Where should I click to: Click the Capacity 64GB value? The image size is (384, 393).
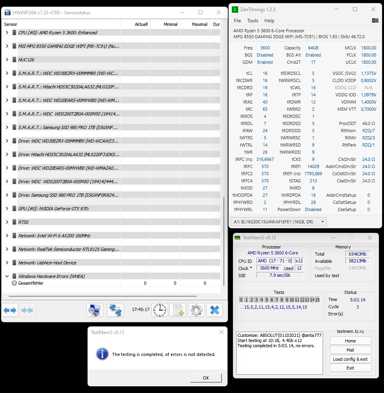313,48
